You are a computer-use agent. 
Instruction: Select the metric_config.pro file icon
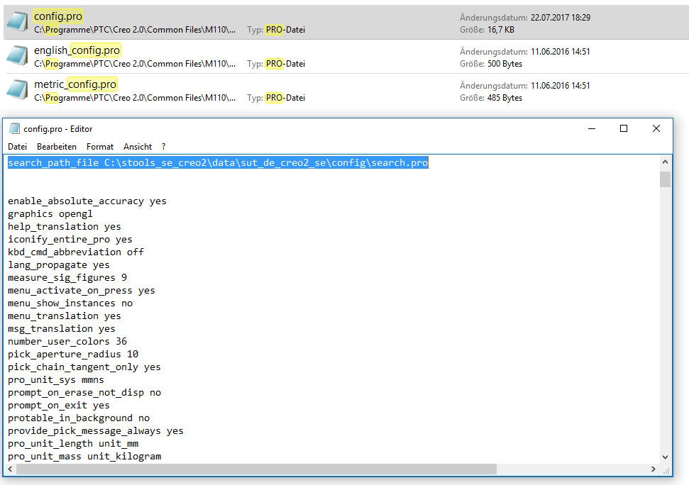[16, 89]
